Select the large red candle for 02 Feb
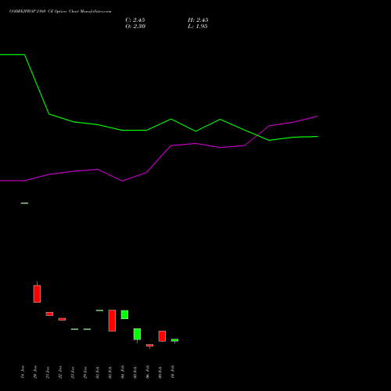This screenshot has height=391, width=391. click(x=112, y=321)
